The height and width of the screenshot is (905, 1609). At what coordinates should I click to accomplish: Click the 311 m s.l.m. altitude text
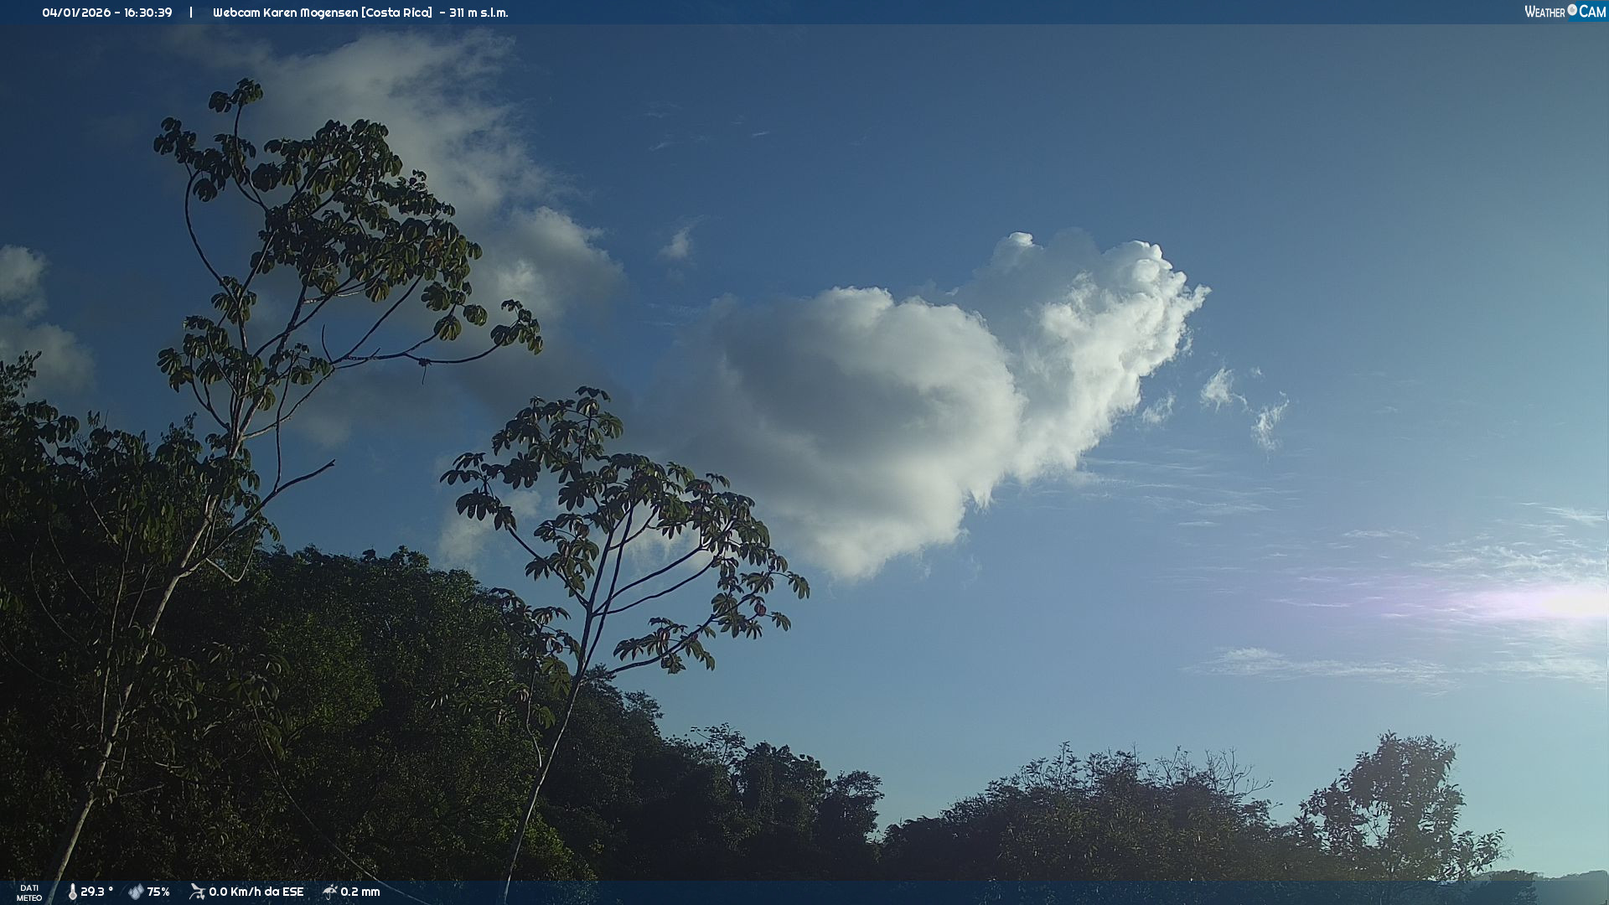pyautogui.click(x=479, y=13)
